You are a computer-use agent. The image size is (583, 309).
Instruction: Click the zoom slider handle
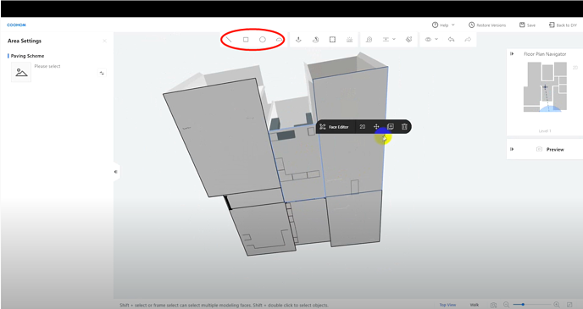tap(523, 305)
